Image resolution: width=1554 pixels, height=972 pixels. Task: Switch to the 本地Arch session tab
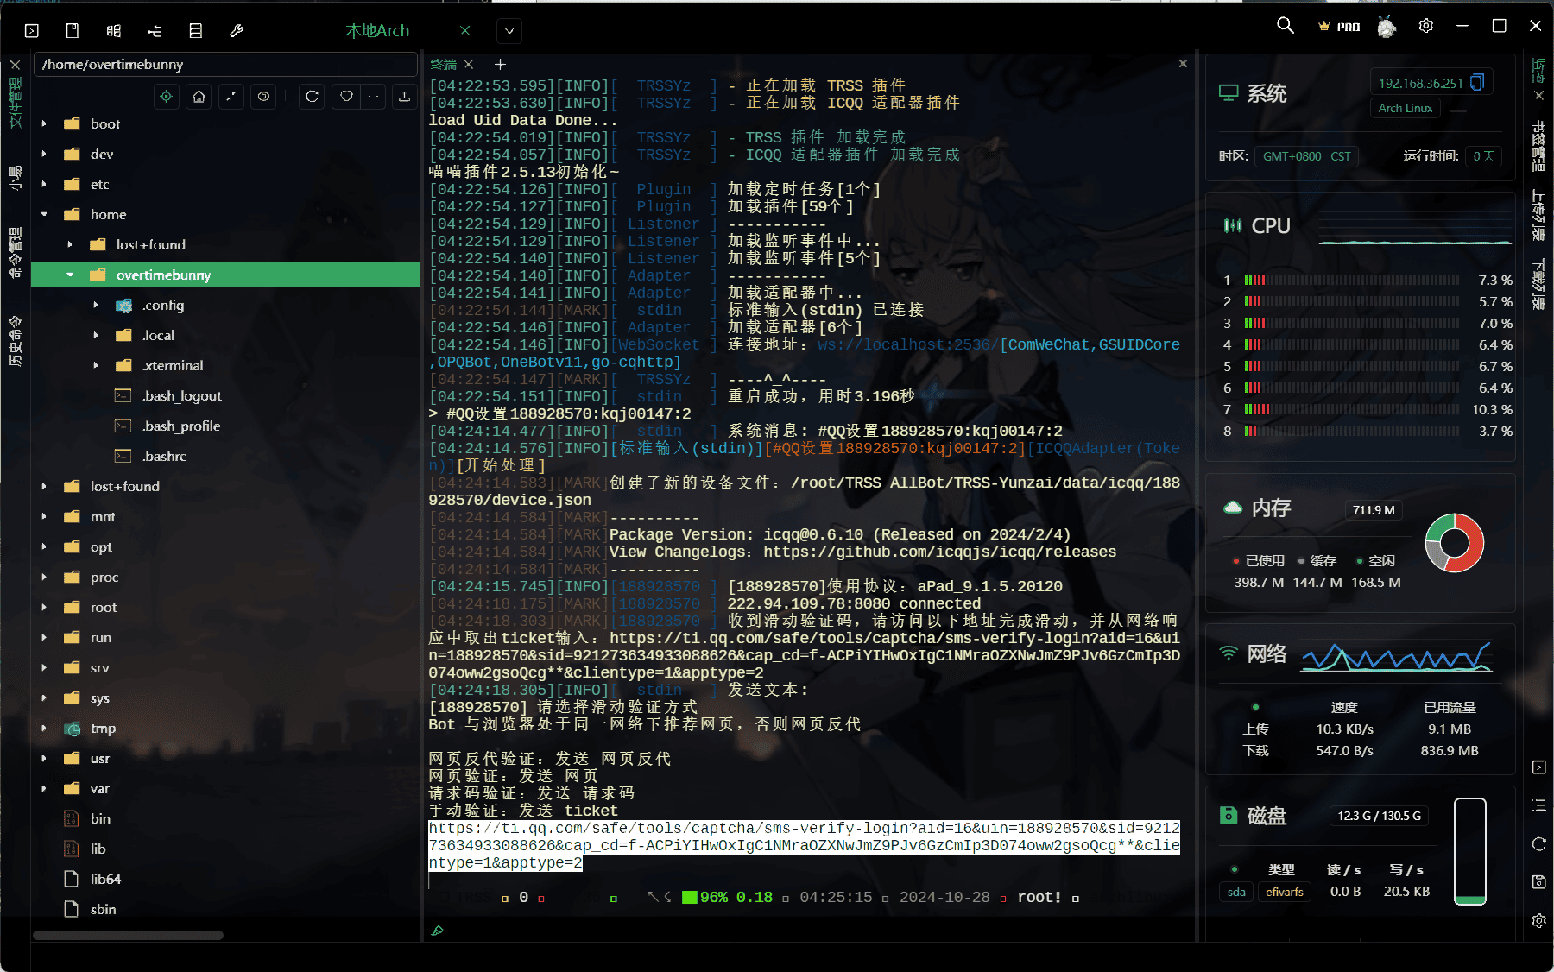[377, 31]
